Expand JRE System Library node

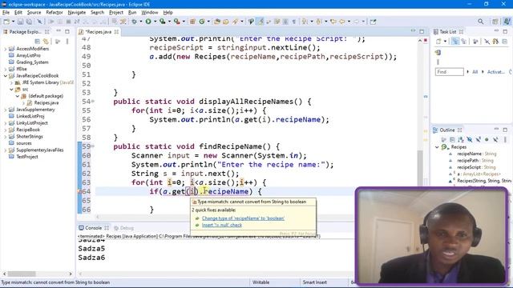tap(11, 82)
